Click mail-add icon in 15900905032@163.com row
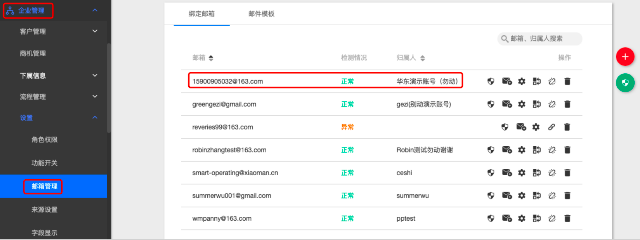This screenshot has width=640, height=240. [x=507, y=81]
